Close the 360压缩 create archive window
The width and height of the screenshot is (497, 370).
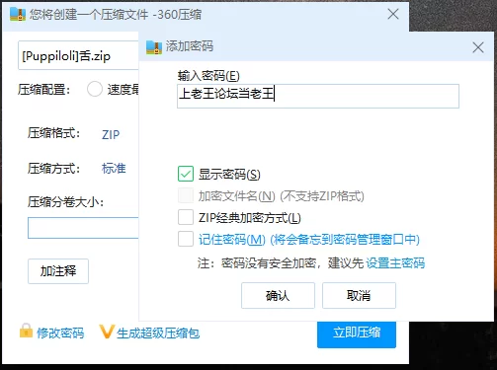point(393,14)
